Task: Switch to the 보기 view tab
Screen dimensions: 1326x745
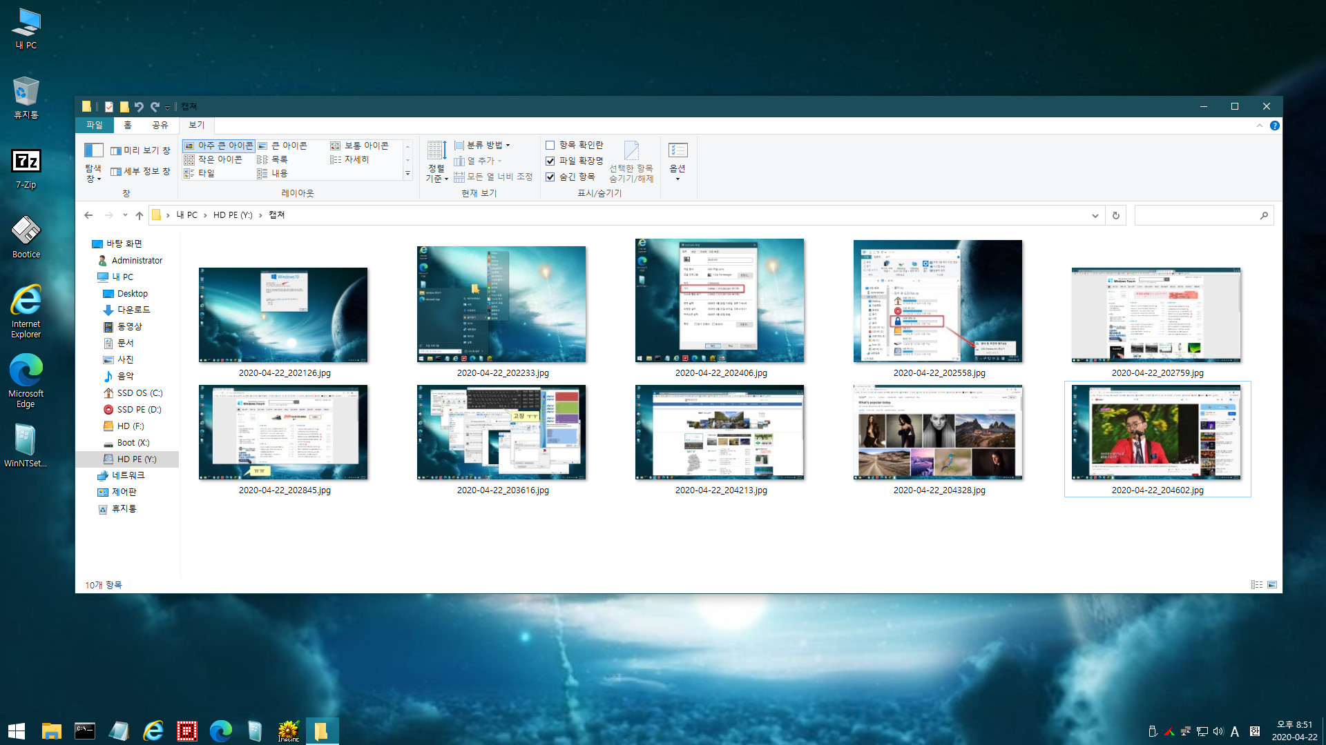Action: click(x=197, y=125)
